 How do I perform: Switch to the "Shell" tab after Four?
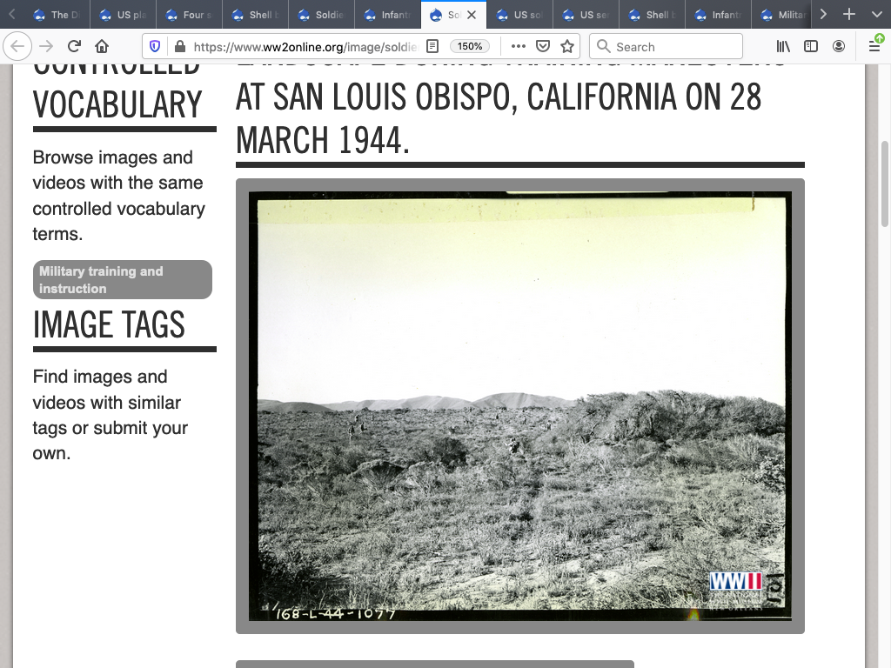[256, 15]
